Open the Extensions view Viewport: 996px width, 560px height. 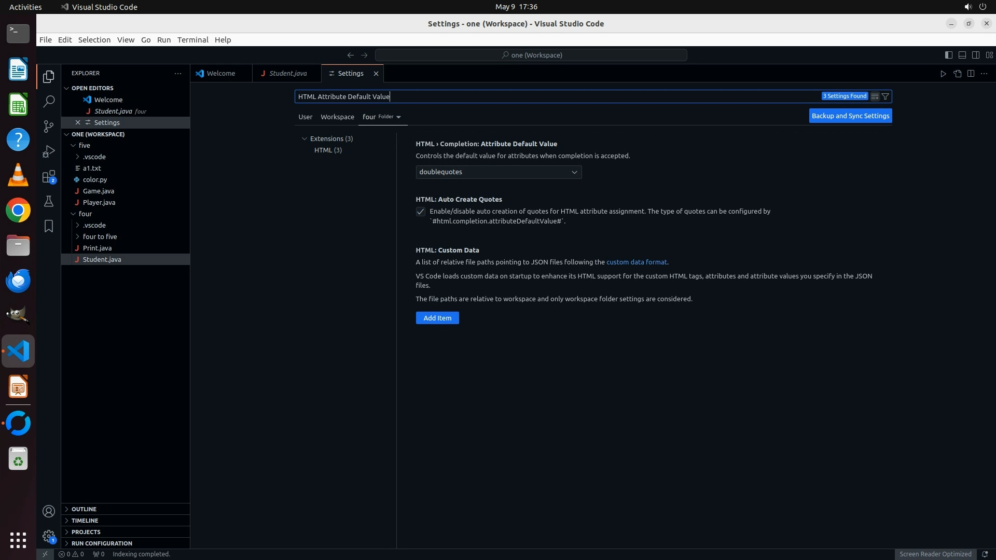coord(49,177)
